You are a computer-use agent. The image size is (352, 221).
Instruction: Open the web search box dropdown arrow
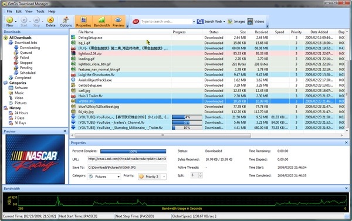(194, 22)
